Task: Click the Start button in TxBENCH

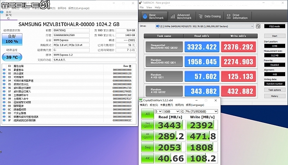Action: [274, 36]
